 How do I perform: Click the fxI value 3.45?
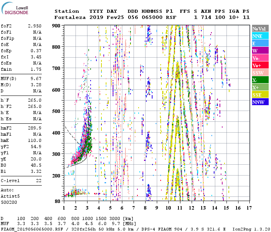[36, 57]
